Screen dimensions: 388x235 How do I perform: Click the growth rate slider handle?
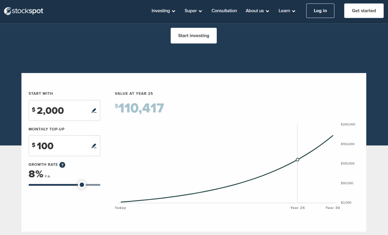(x=82, y=185)
